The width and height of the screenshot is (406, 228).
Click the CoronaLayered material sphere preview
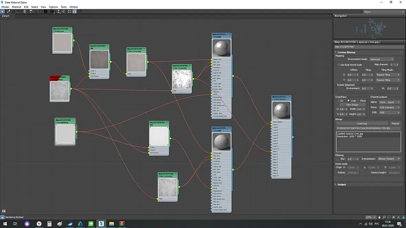[x=281, y=110]
